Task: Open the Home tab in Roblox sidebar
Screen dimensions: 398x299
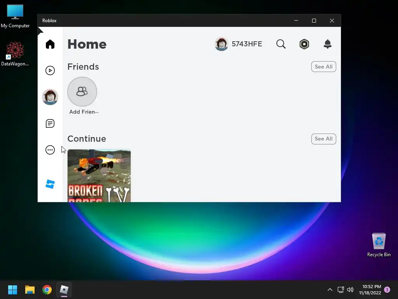Action: 50,44
